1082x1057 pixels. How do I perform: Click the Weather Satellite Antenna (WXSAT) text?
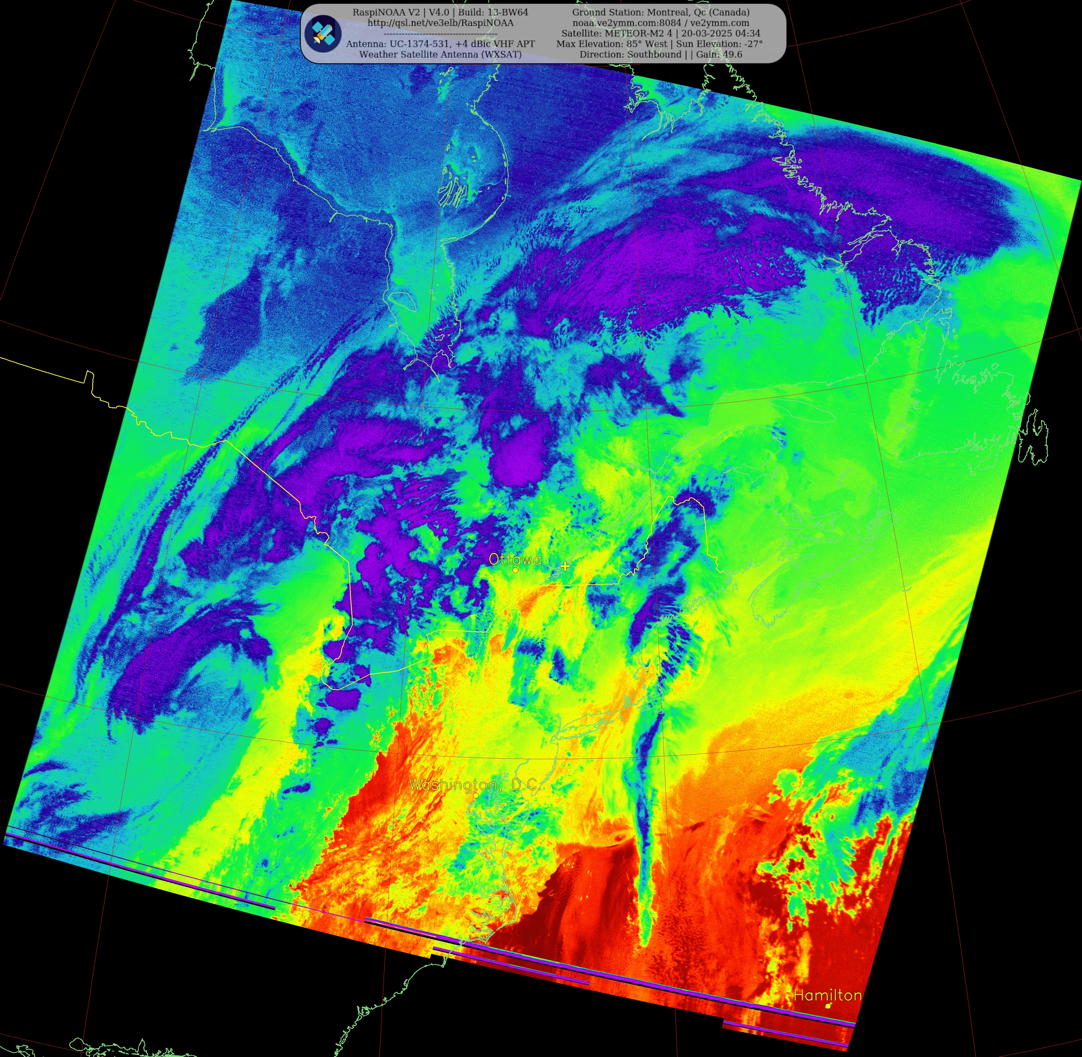pos(440,54)
